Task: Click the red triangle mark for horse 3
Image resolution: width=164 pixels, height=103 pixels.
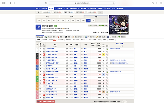Action: [x=44, y=55]
